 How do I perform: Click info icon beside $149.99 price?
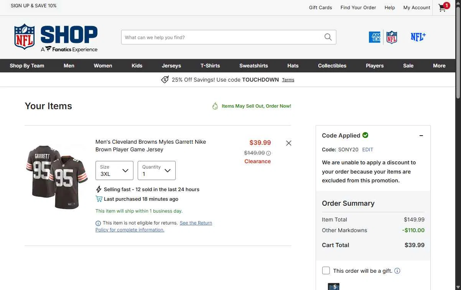coord(268,153)
